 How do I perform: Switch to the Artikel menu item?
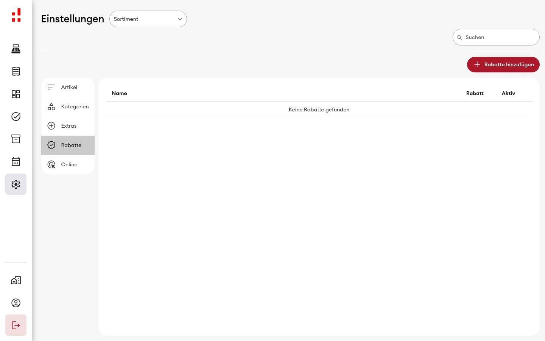coord(68,87)
